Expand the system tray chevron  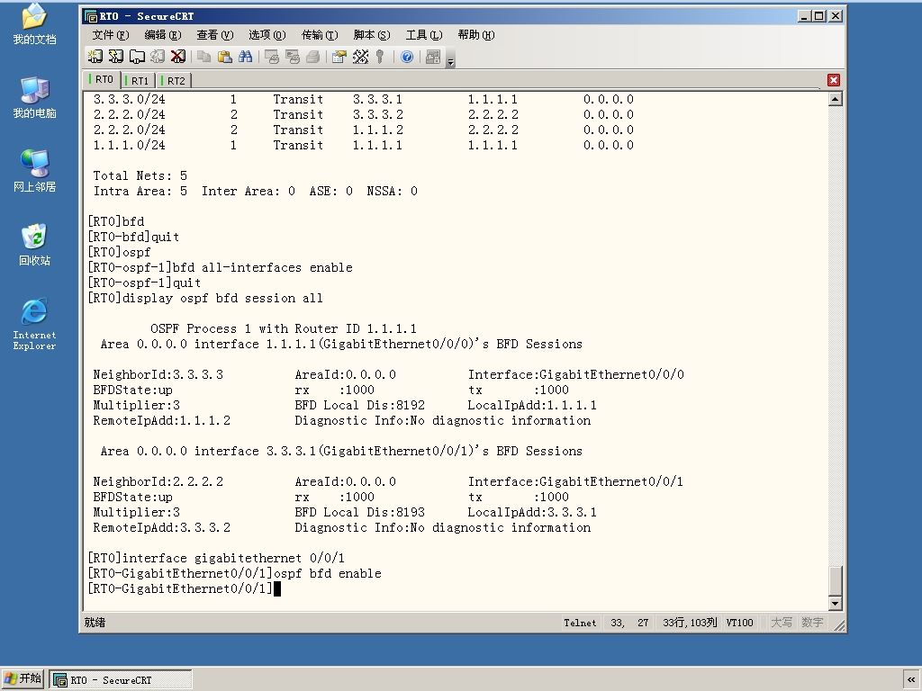[911, 679]
